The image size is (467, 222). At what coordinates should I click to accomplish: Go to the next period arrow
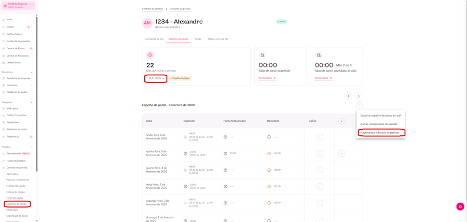pyautogui.click(x=359, y=96)
